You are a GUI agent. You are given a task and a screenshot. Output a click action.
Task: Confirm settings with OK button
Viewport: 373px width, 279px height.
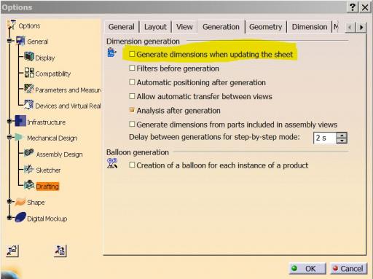click(x=307, y=269)
